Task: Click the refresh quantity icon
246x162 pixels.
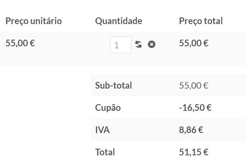Action: click(x=139, y=44)
